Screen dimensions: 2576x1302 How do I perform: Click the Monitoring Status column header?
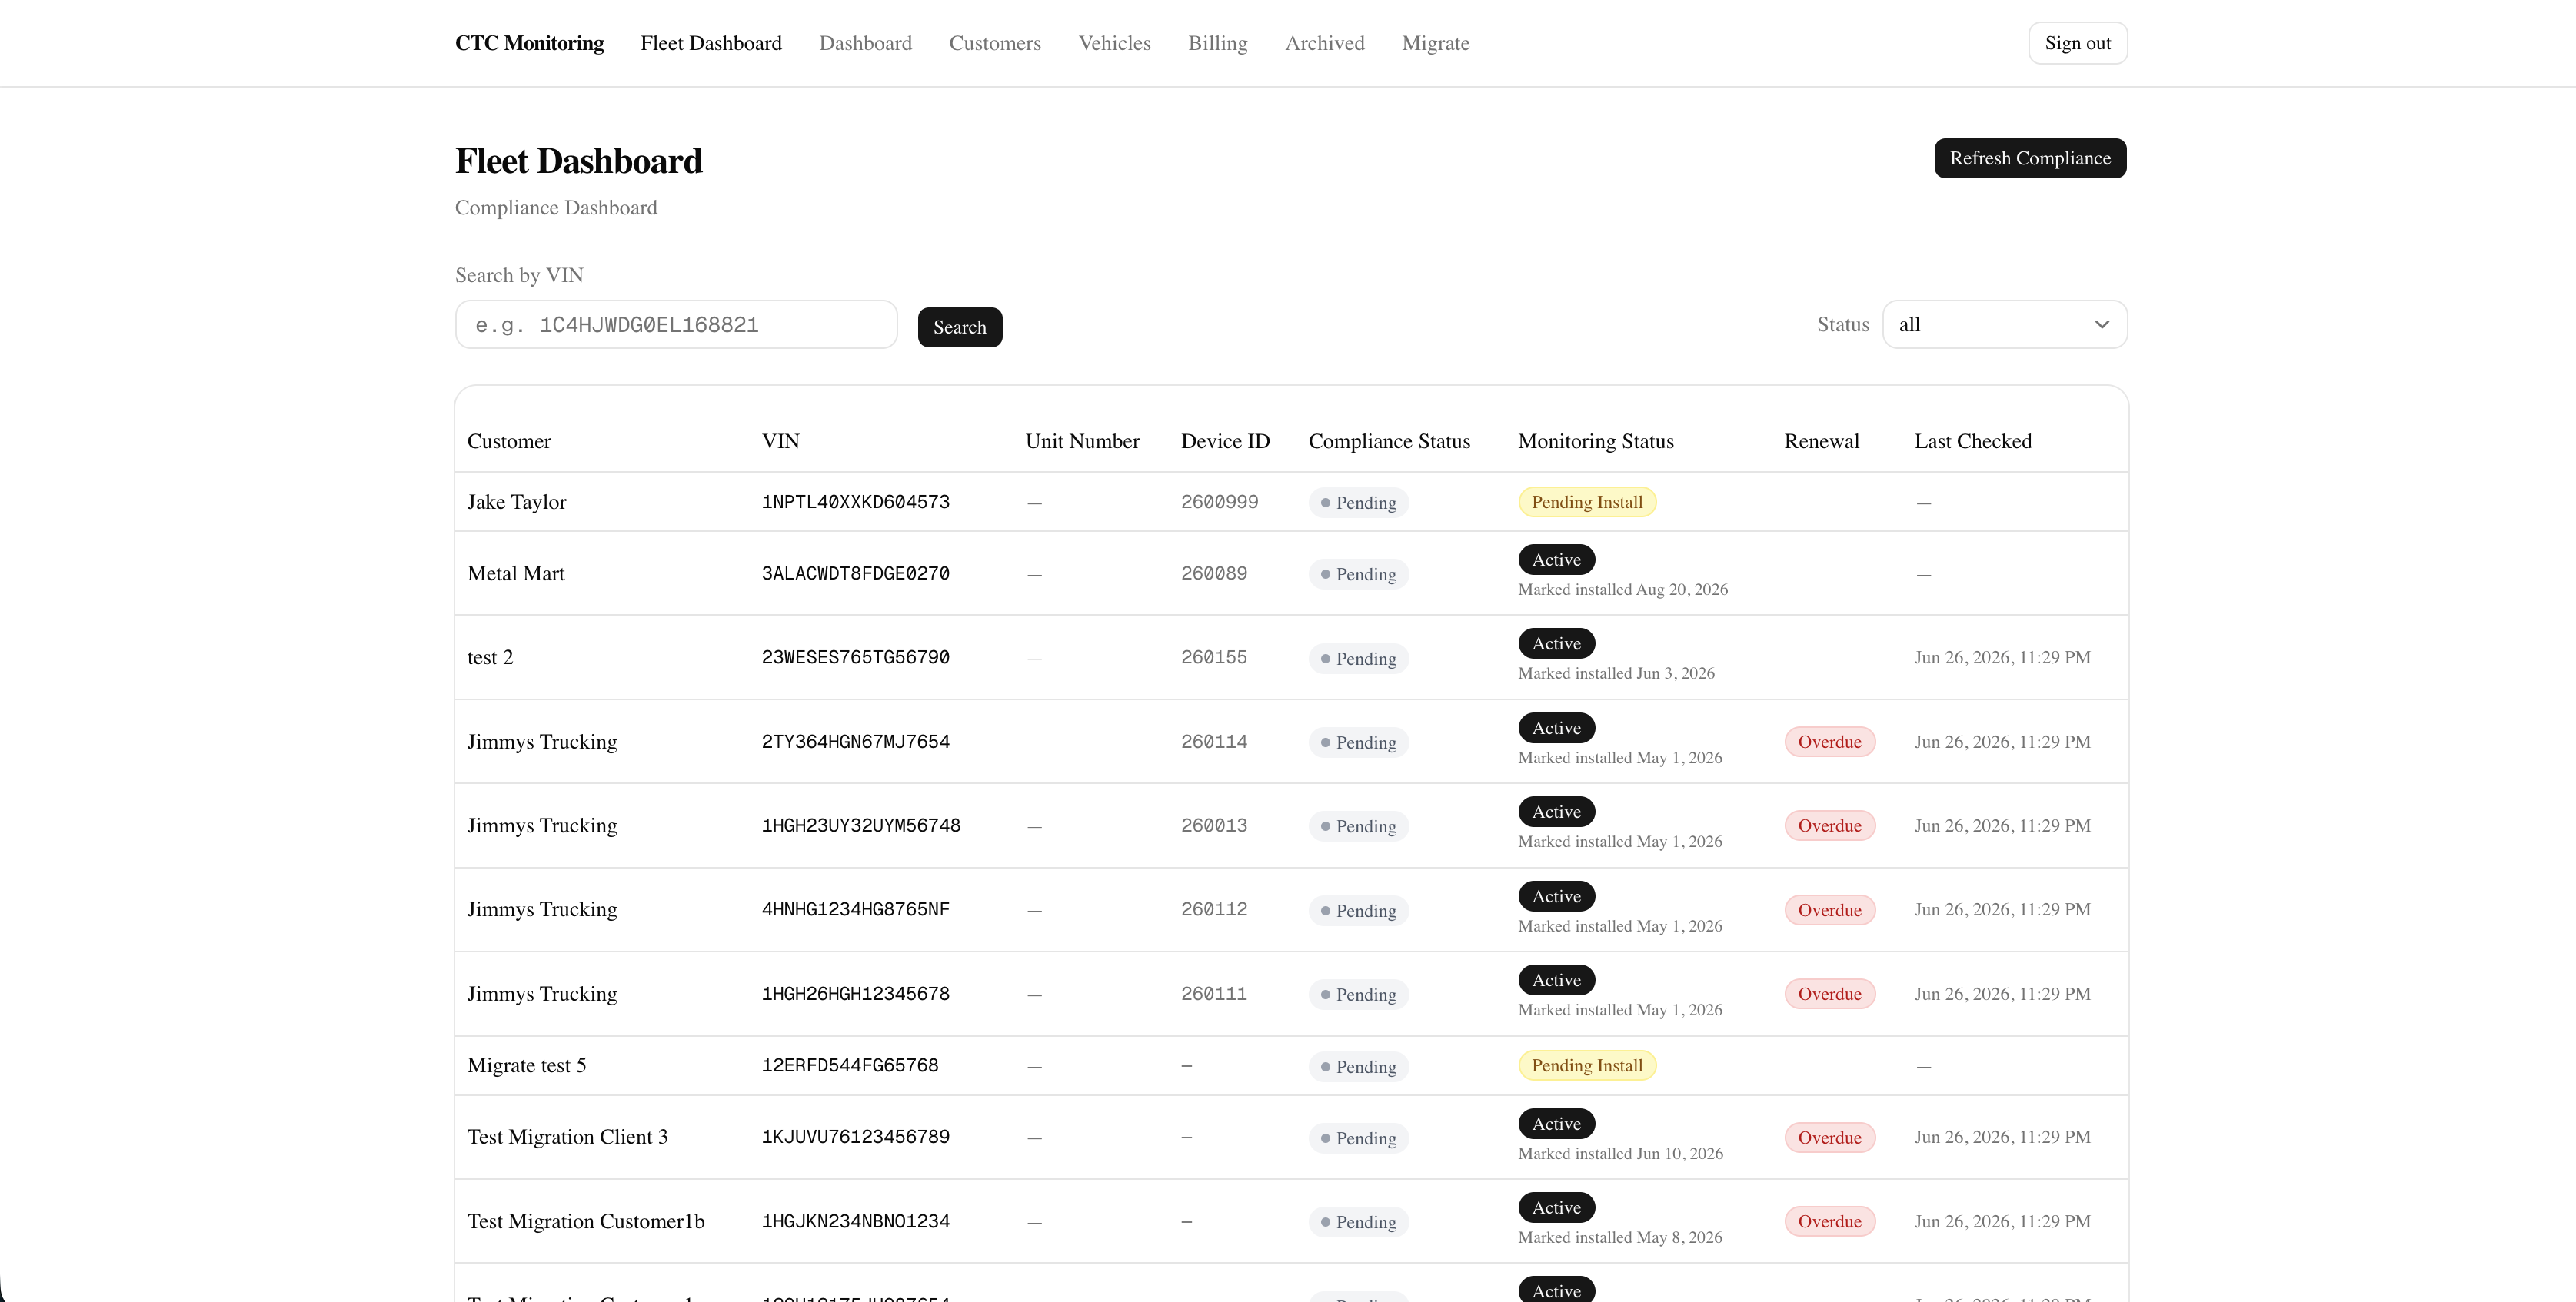click(x=1595, y=440)
